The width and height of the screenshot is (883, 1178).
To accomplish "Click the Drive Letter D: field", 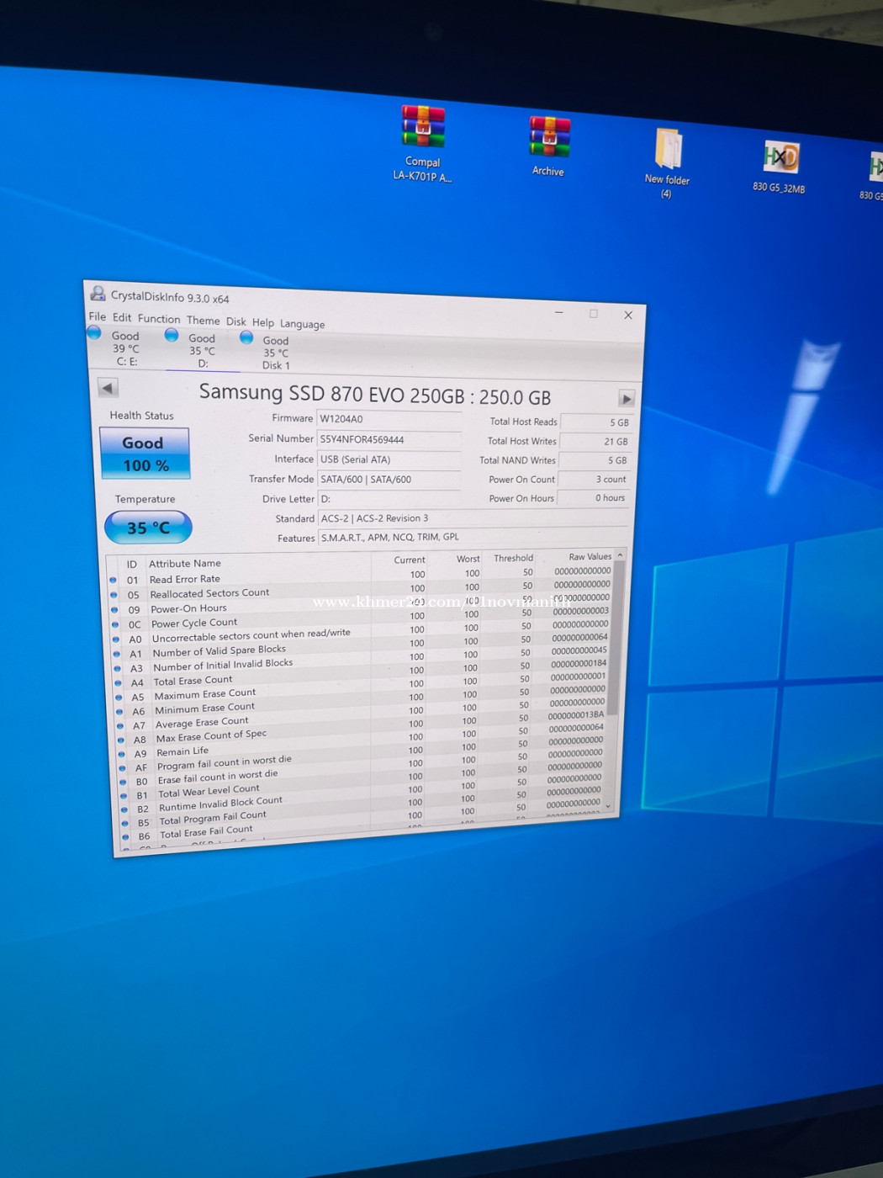I will 389,499.
